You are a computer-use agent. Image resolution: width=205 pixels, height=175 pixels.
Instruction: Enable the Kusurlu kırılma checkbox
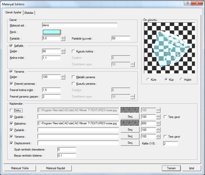click(73, 51)
